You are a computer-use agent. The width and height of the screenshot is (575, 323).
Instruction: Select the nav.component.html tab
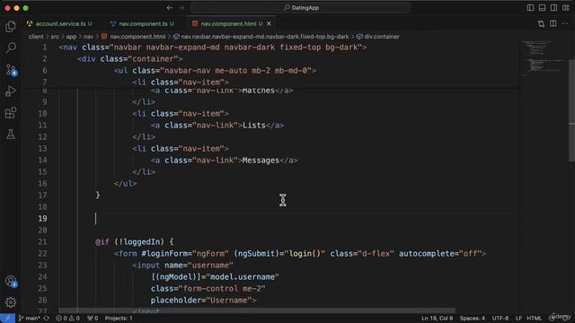[228, 24]
